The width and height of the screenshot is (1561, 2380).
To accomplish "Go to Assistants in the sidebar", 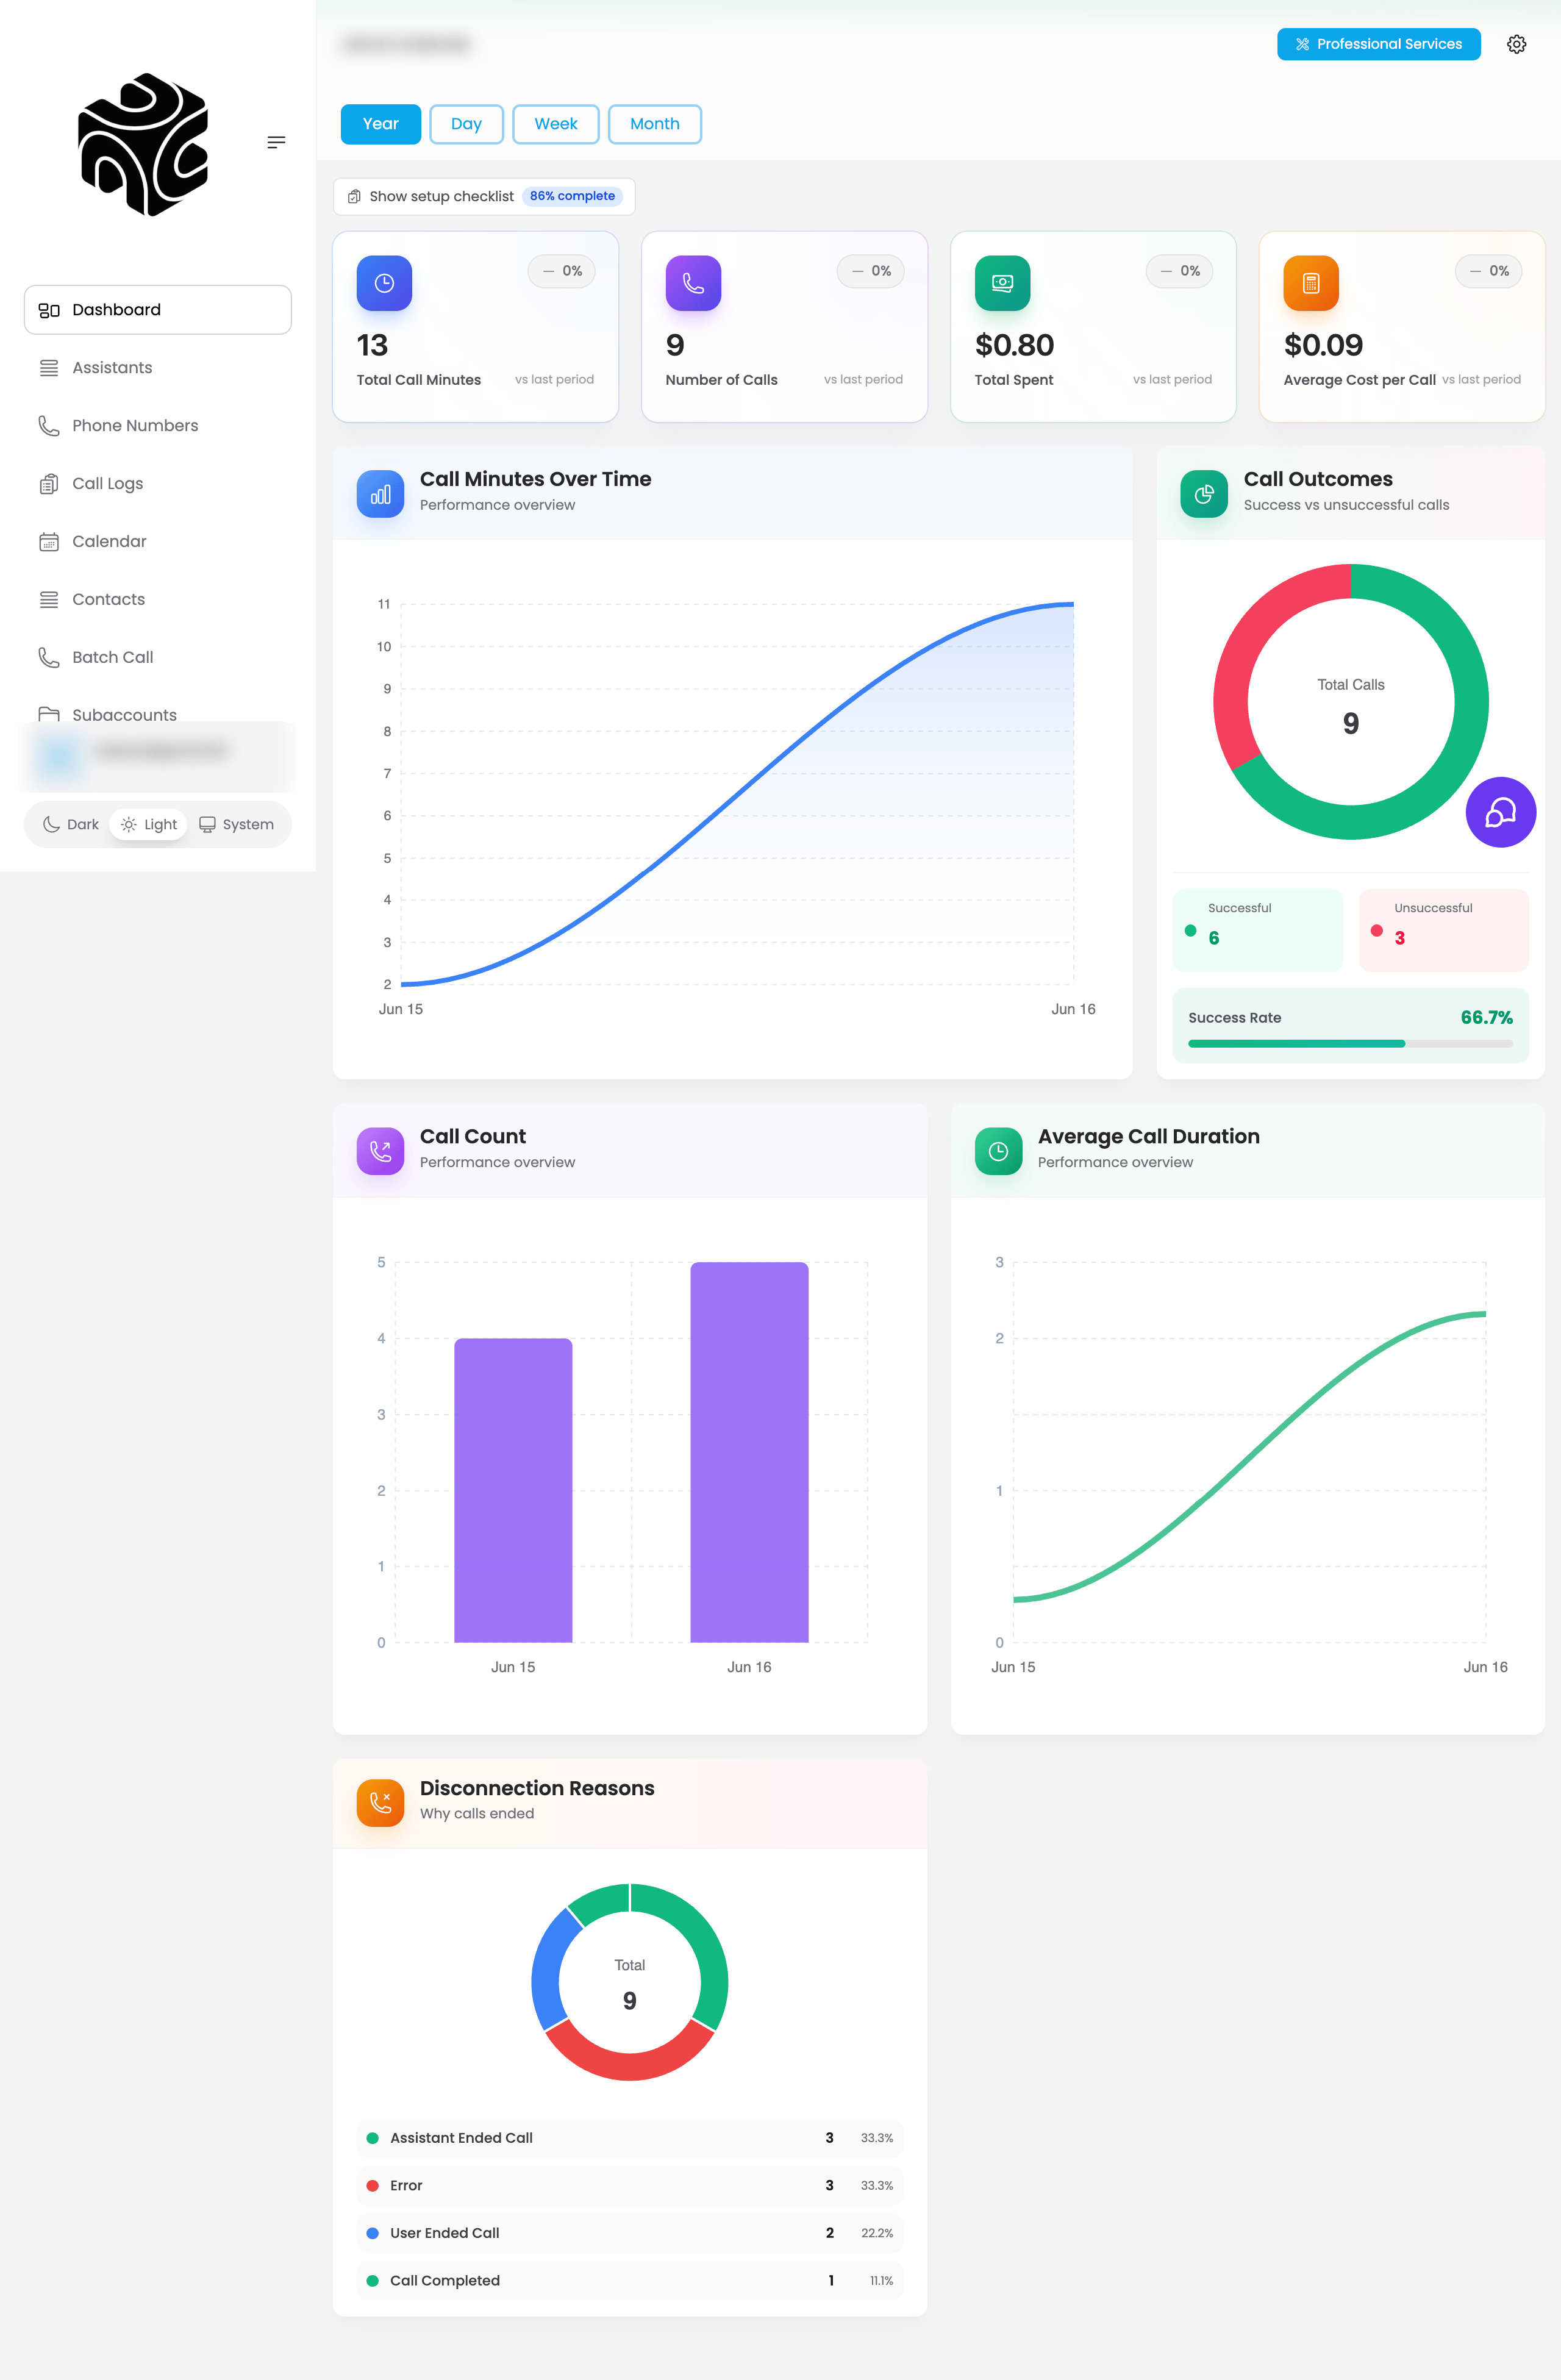I will (158, 368).
